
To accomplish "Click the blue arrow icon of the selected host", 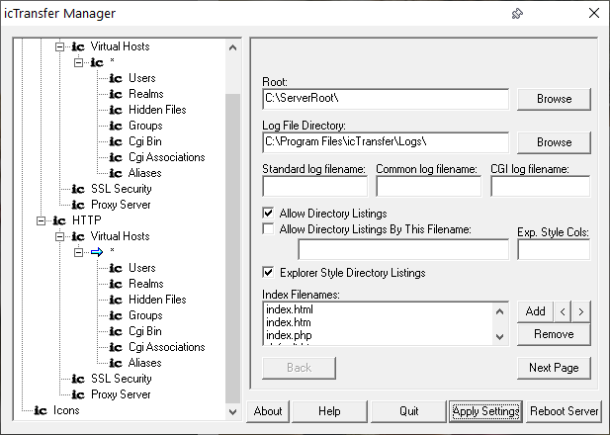I will [x=97, y=252].
